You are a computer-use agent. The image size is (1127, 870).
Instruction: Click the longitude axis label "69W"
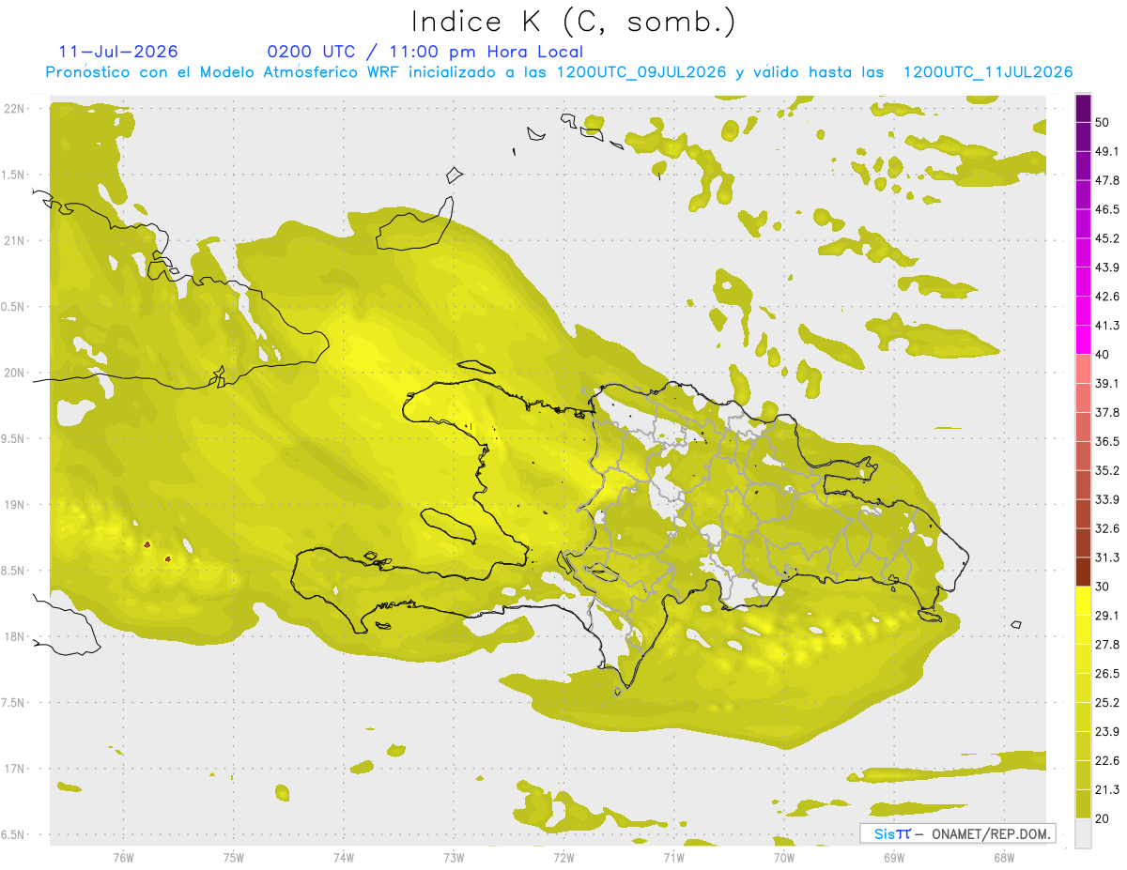894,858
